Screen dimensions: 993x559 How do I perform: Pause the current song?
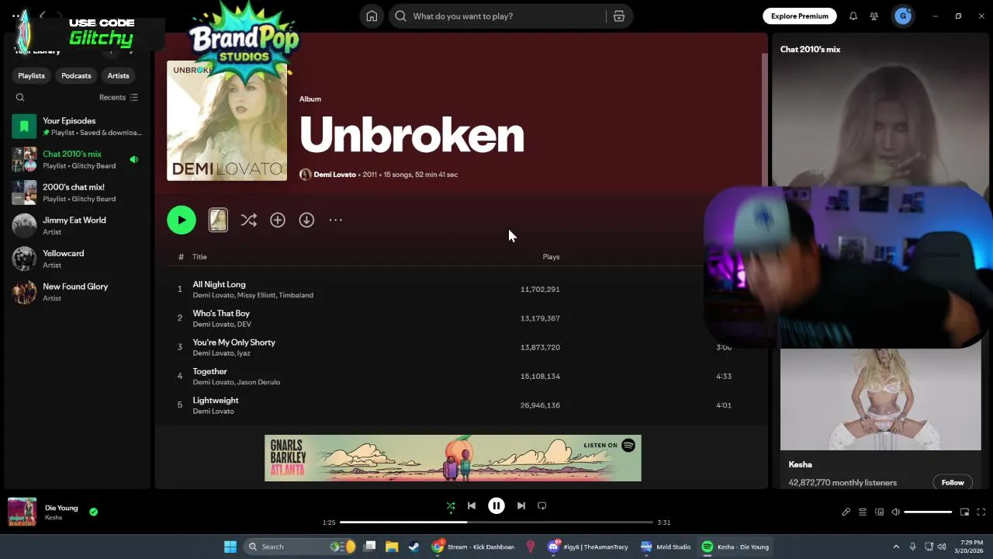click(x=496, y=506)
